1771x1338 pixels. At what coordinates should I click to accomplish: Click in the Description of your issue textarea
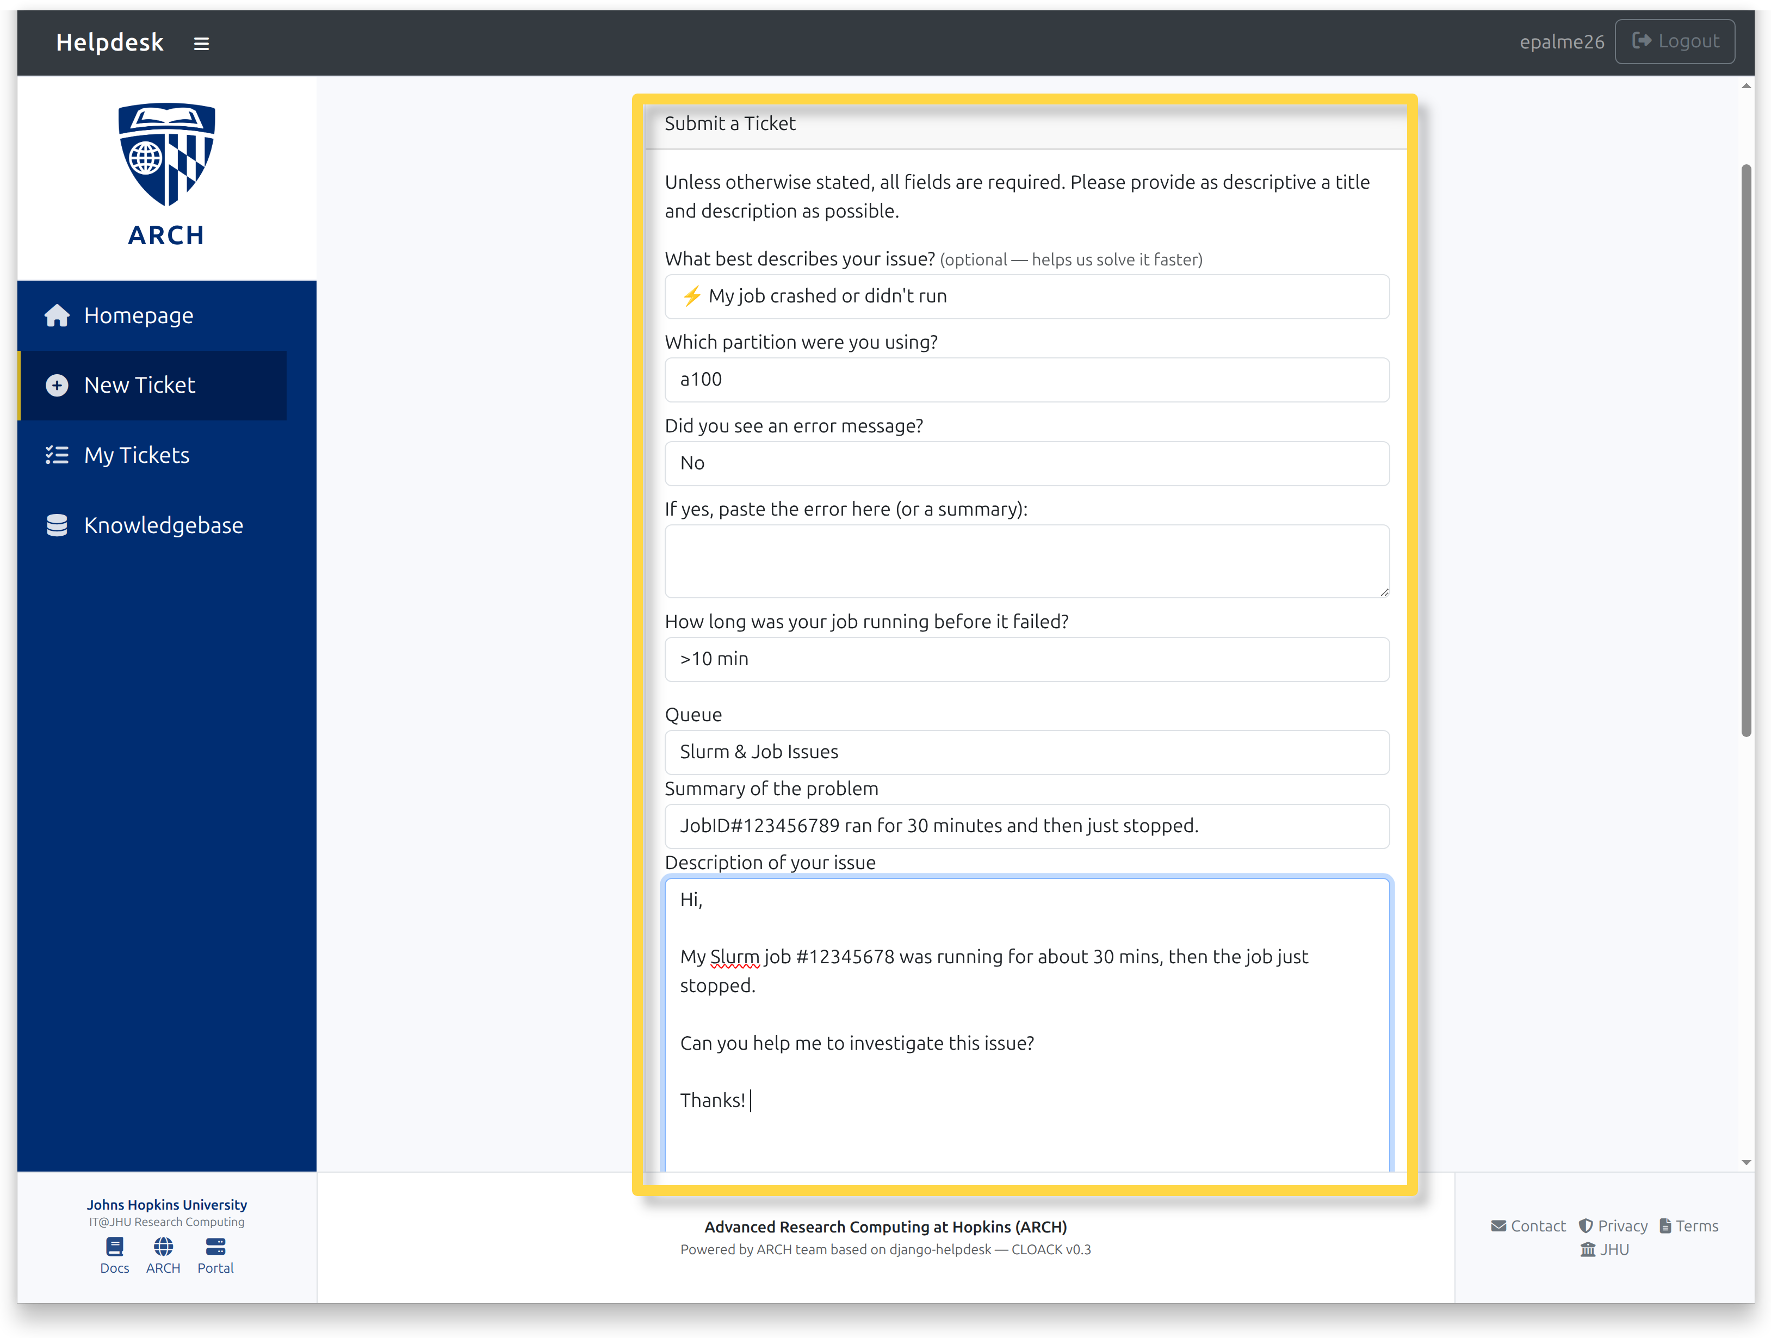point(1026,1025)
